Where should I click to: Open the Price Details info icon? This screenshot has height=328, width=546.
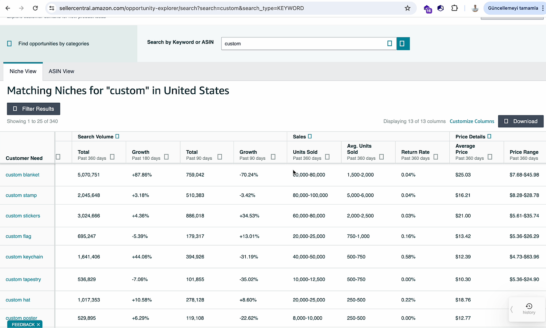[489, 136]
